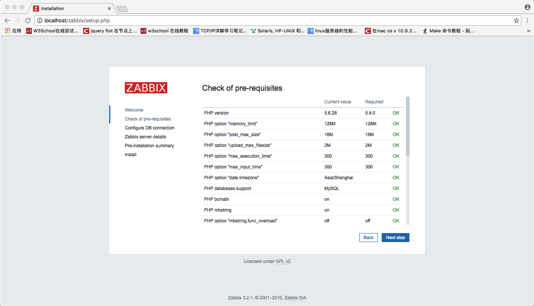Click the browser back arrow icon

7,20
